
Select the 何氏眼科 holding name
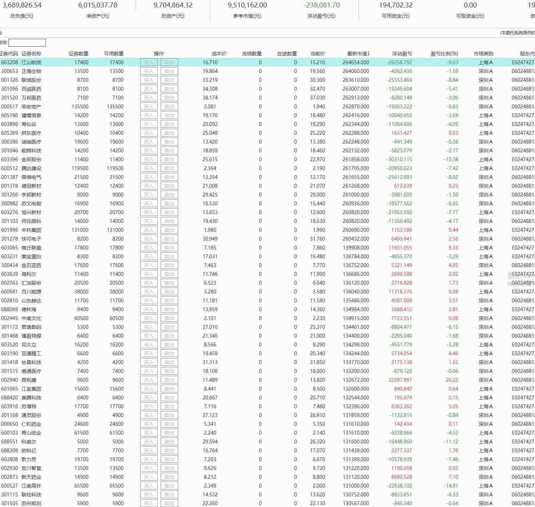point(31,221)
